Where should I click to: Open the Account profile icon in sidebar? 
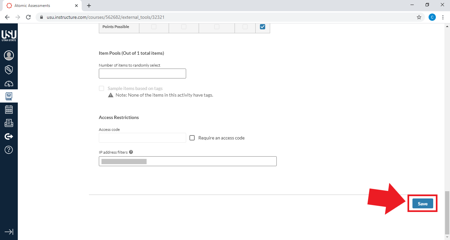9,55
